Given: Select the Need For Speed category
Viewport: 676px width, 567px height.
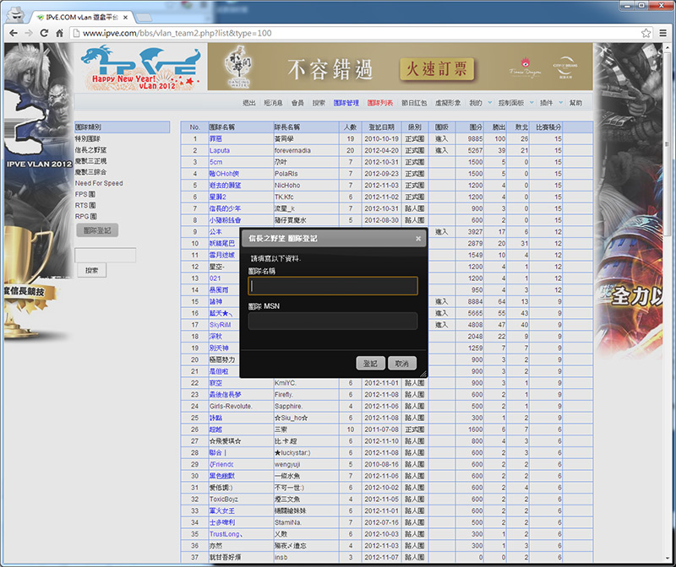Looking at the screenshot, I should (99, 183).
